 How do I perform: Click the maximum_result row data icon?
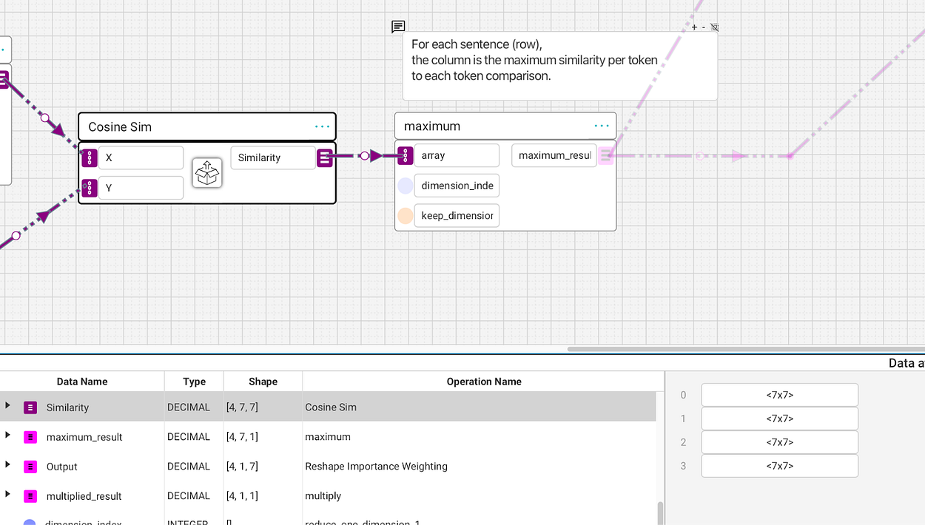click(30, 437)
